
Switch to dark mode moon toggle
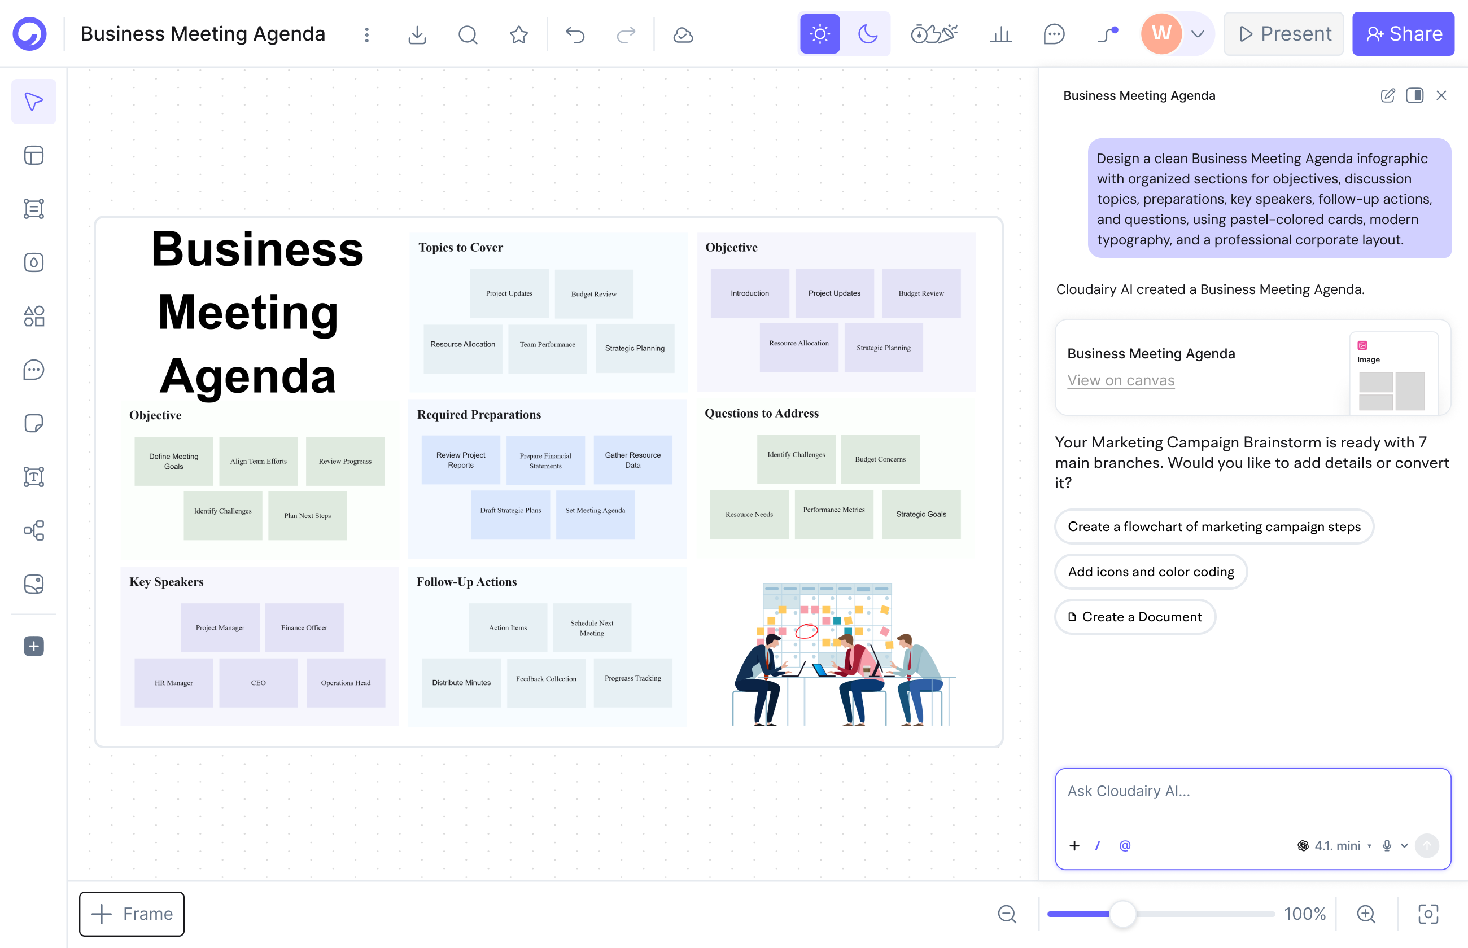[868, 34]
